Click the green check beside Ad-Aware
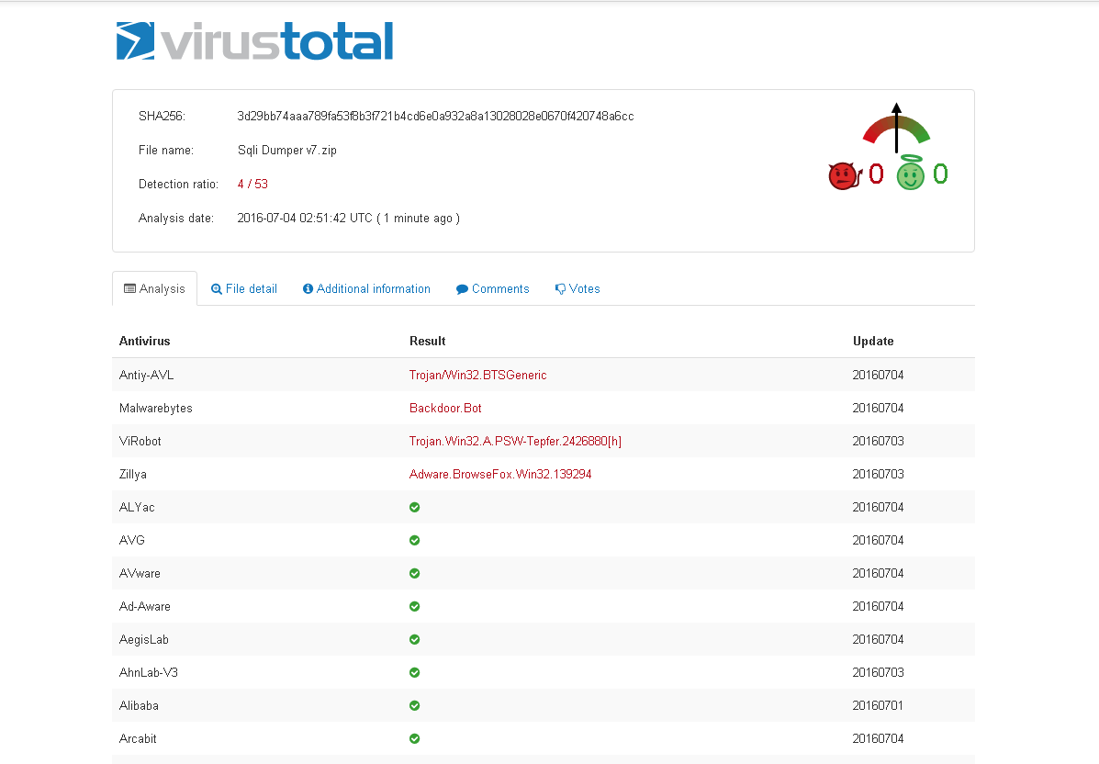 [x=414, y=606]
